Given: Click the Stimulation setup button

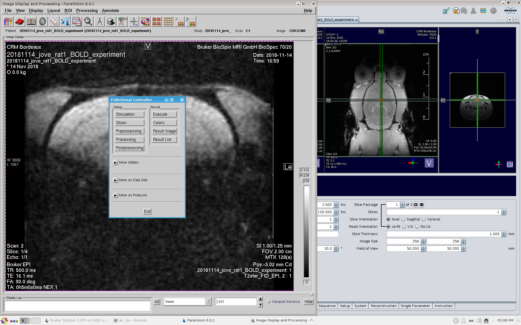Looking at the screenshot, I should 129,114.
